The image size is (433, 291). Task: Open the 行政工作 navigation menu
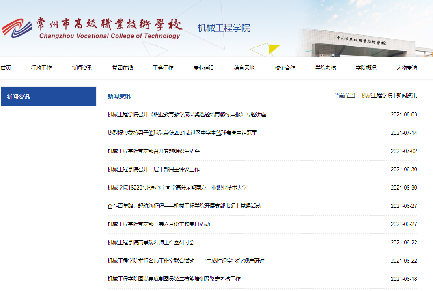[x=41, y=68]
